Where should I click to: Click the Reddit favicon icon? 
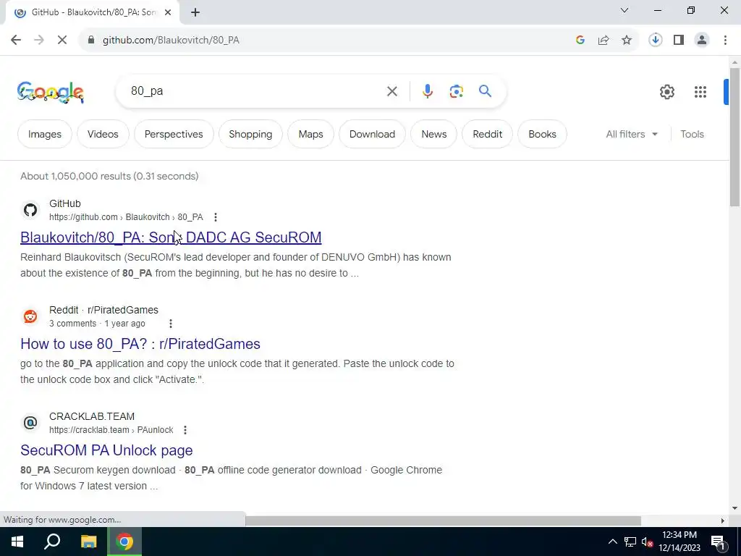coord(30,316)
